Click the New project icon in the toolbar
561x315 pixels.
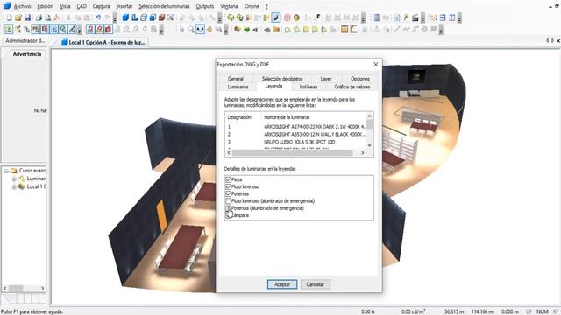(x=9, y=17)
